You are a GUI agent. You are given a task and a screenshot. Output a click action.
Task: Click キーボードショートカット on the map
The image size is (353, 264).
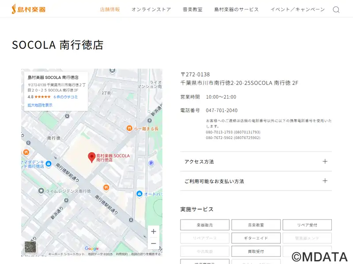tap(66, 254)
